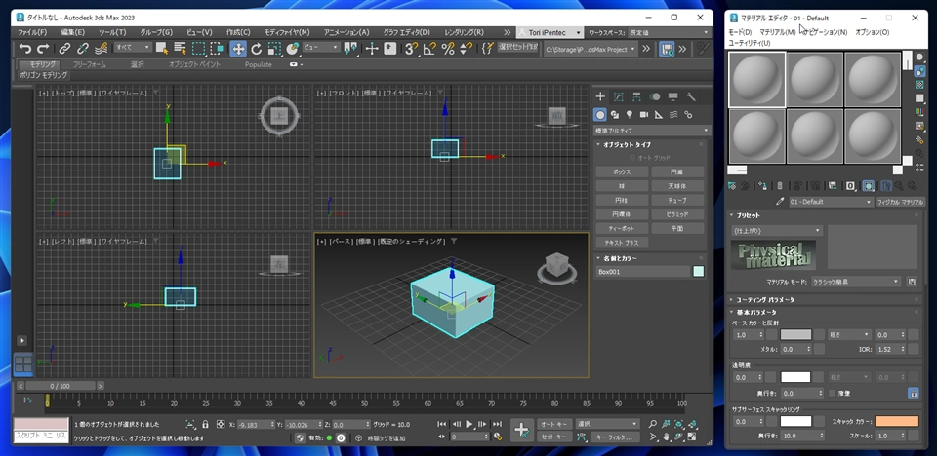Switch to the Hierarchy command panel tab
The image size is (937, 456).
(x=636, y=96)
